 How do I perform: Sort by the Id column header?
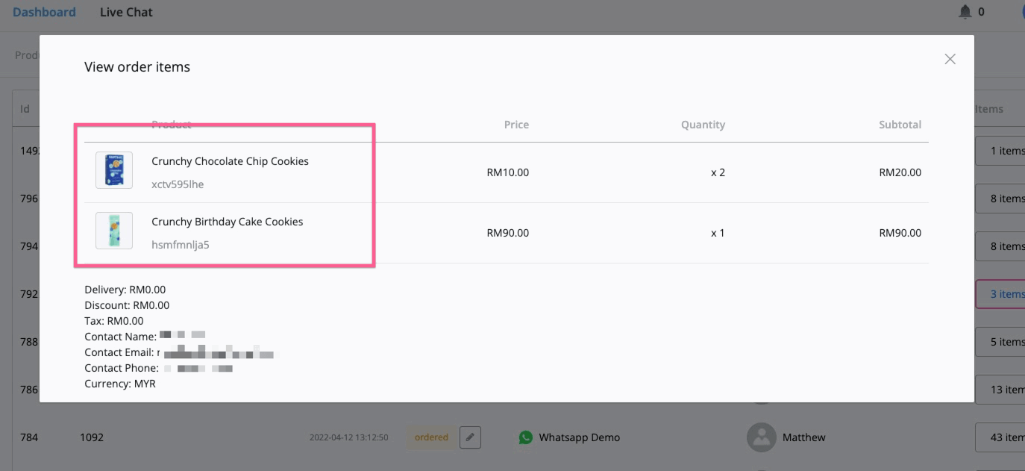[25, 109]
